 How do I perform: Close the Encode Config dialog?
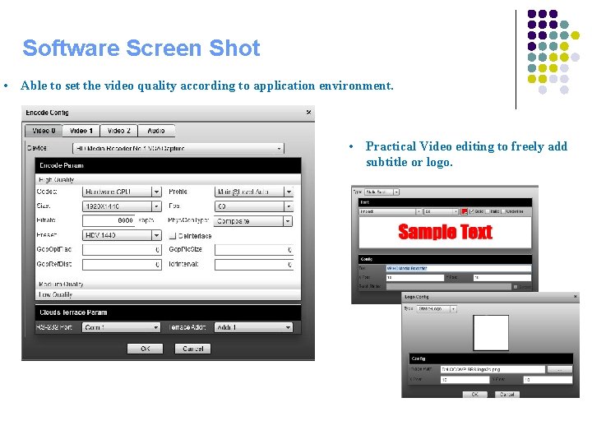(x=308, y=112)
